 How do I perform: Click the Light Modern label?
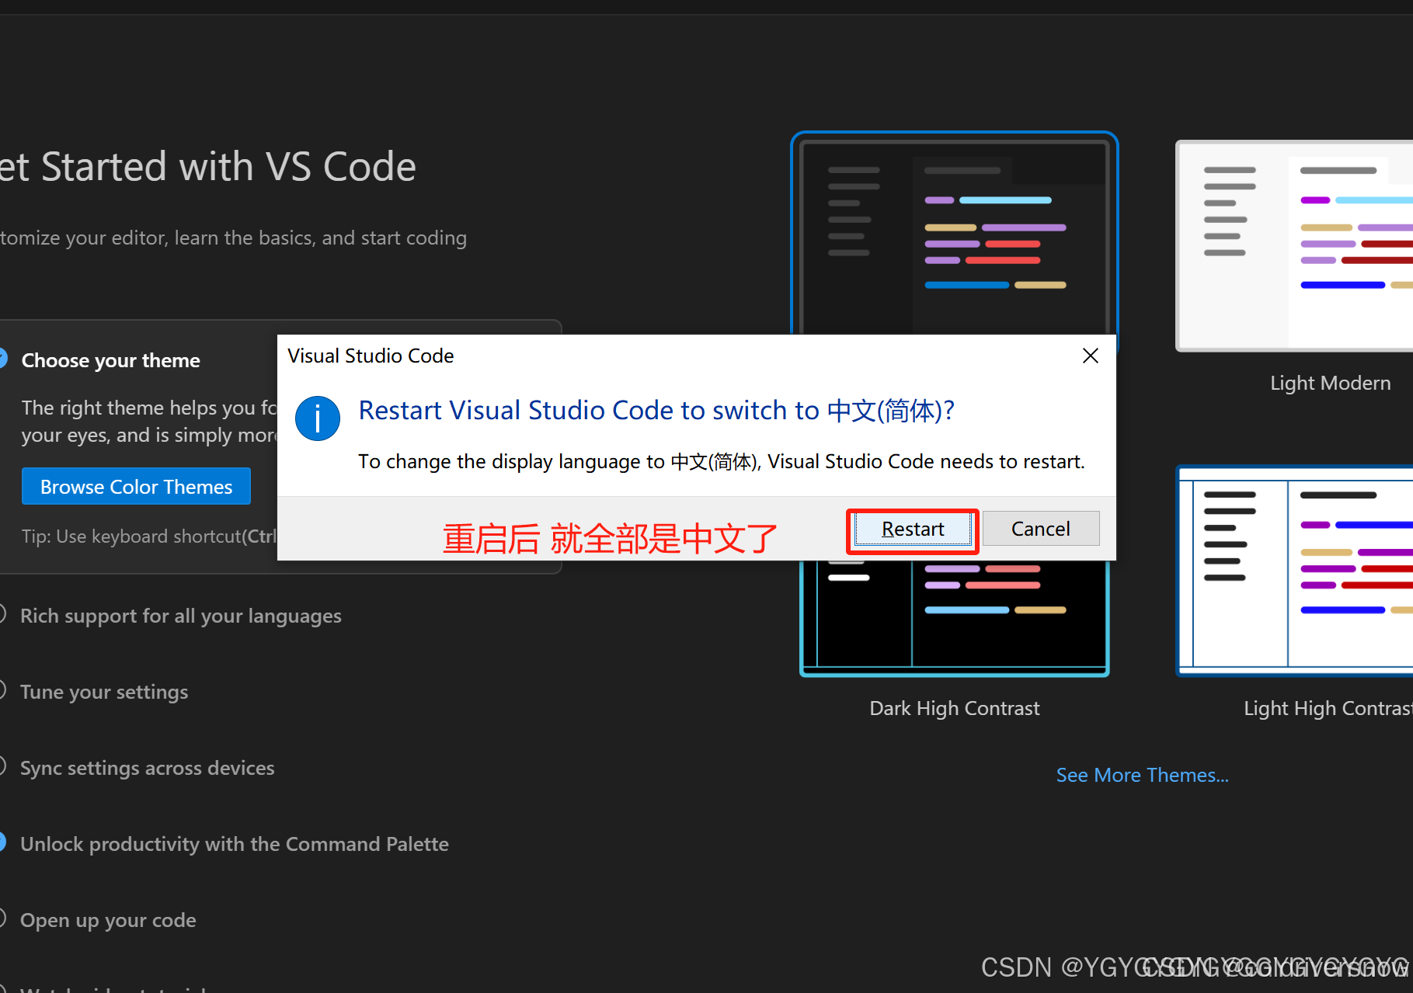point(1330,383)
